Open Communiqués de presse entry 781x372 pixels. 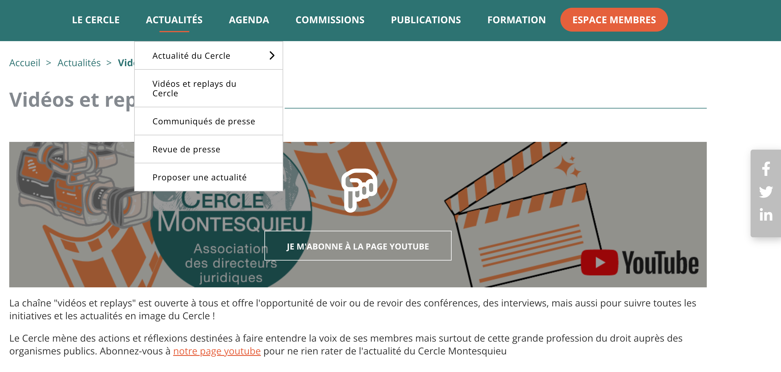(x=209, y=121)
